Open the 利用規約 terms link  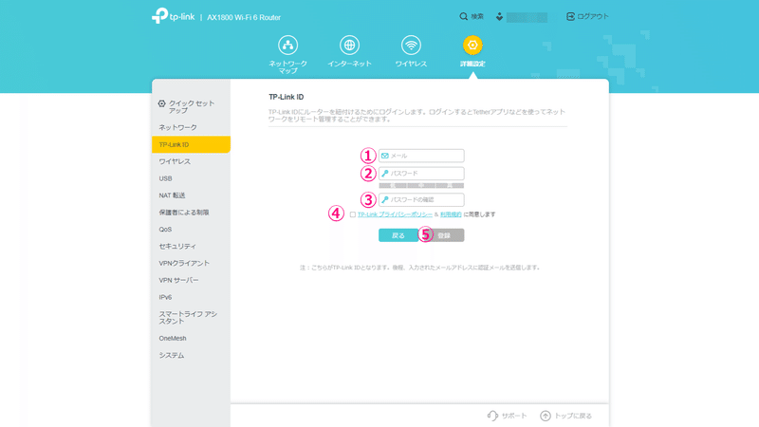click(451, 214)
